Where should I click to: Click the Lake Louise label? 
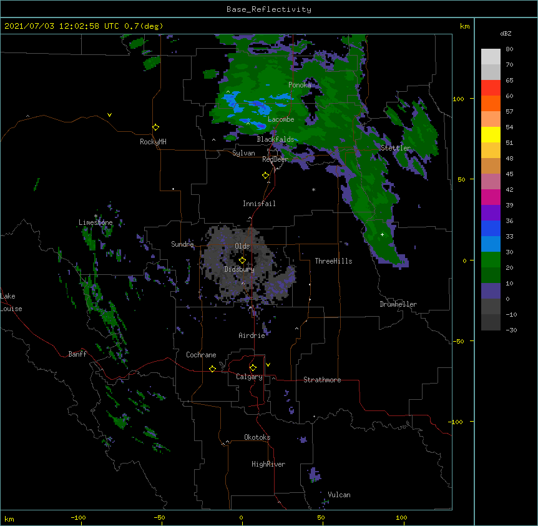point(11,302)
